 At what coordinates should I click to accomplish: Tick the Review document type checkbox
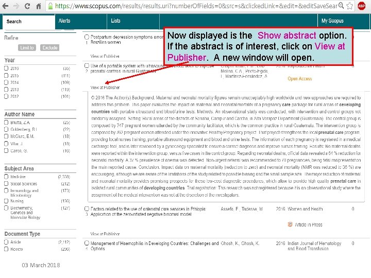pyautogui.click(x=6, y=249)
